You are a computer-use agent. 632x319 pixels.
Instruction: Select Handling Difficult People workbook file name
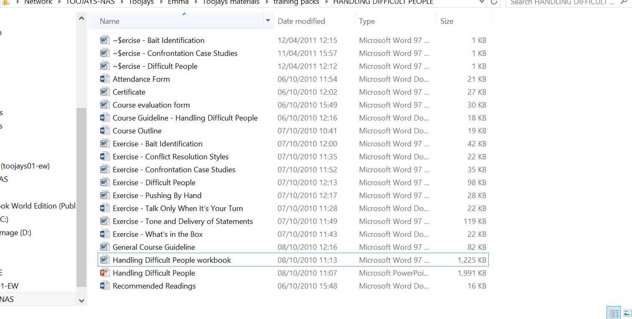click(x=172, y=260)
